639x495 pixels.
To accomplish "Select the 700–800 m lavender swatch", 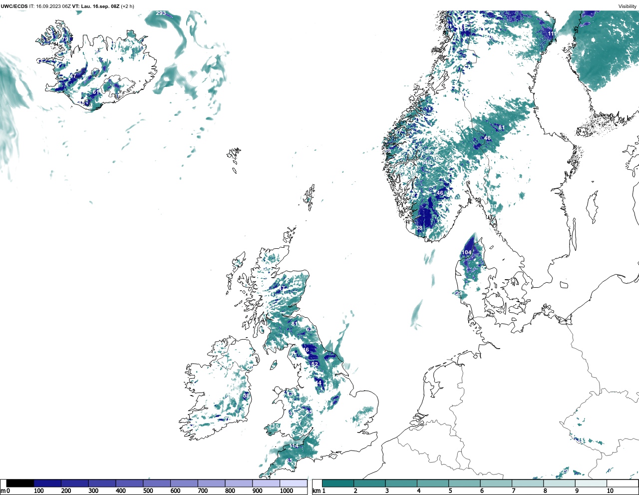I will pyautogui.click(x=211, y=483).
